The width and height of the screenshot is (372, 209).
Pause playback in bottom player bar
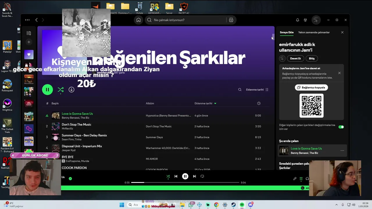[185, 176]
